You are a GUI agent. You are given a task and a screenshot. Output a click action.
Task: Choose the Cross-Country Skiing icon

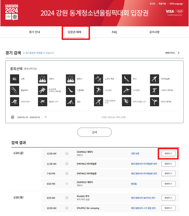[98, 102]
